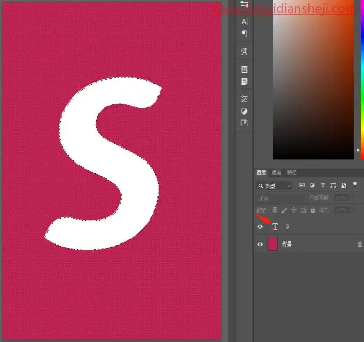Viewport: 364px width, 342px height.
Task: Switch to the 路径 paths tab
Action: [x=292, y=172]
